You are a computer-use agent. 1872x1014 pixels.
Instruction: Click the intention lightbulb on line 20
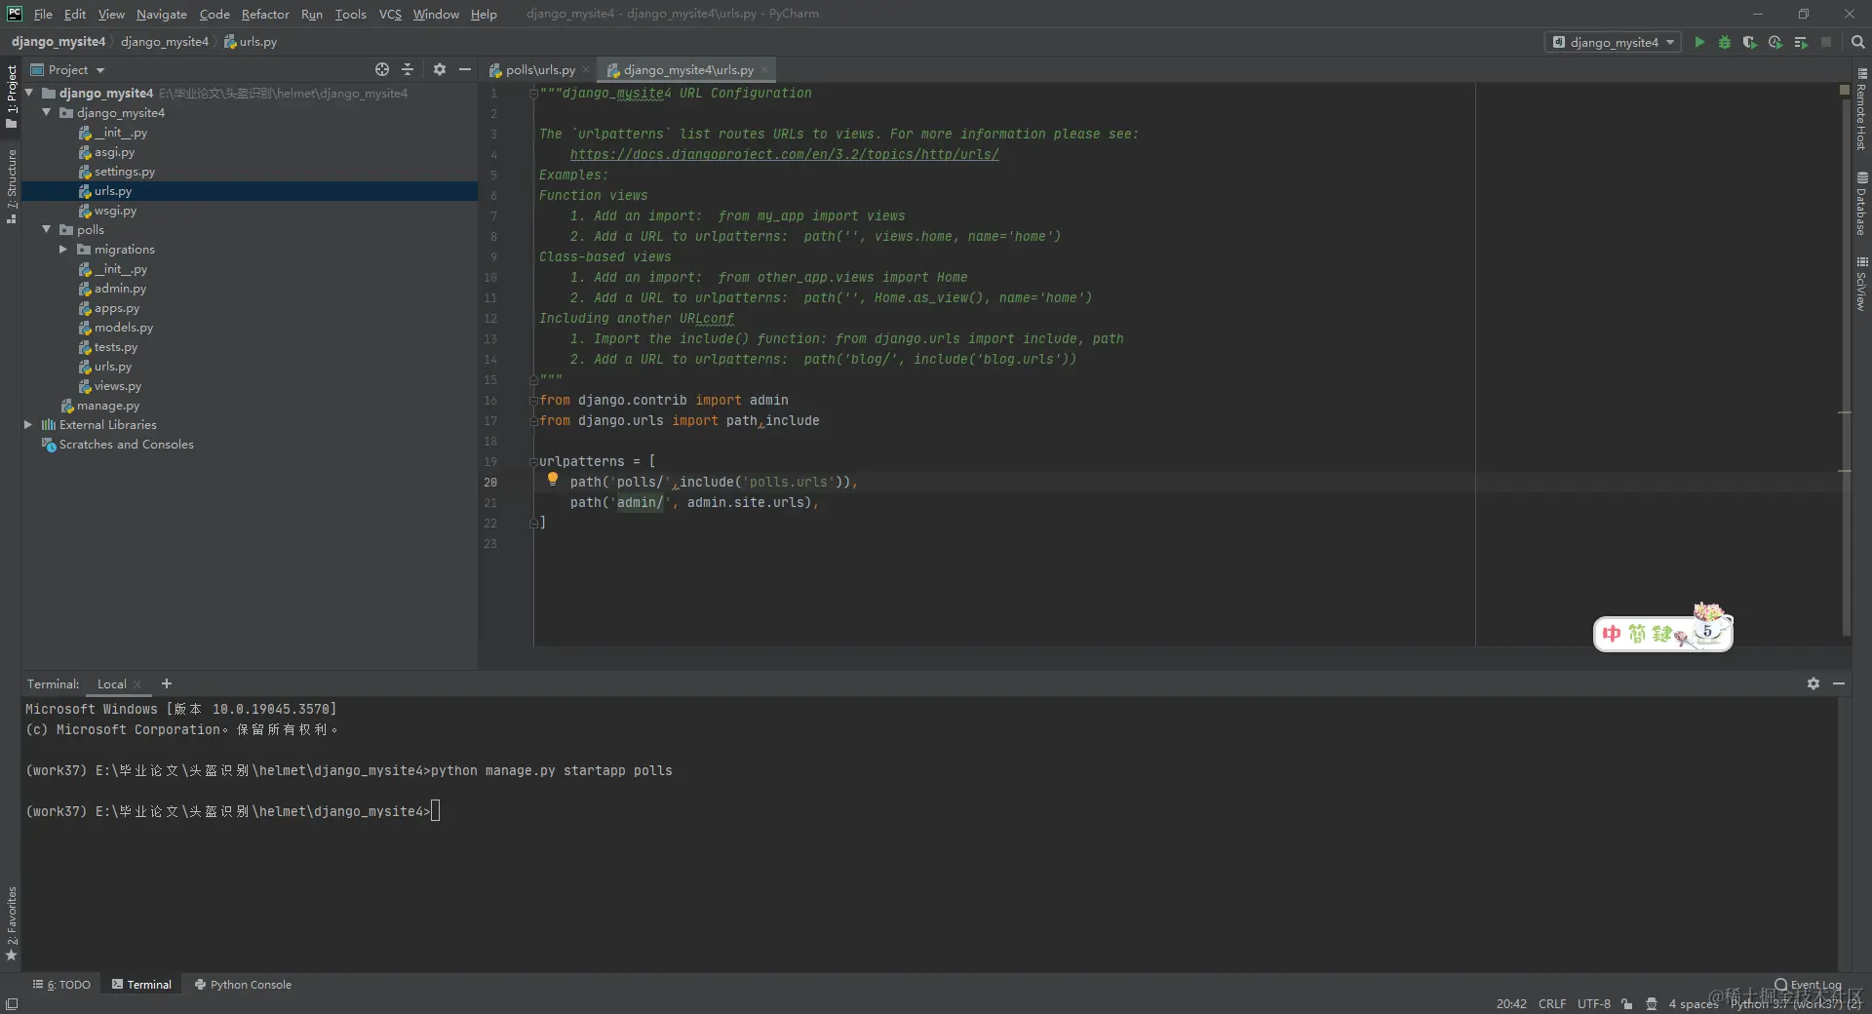pyautogui.click(x=553, y=479)
